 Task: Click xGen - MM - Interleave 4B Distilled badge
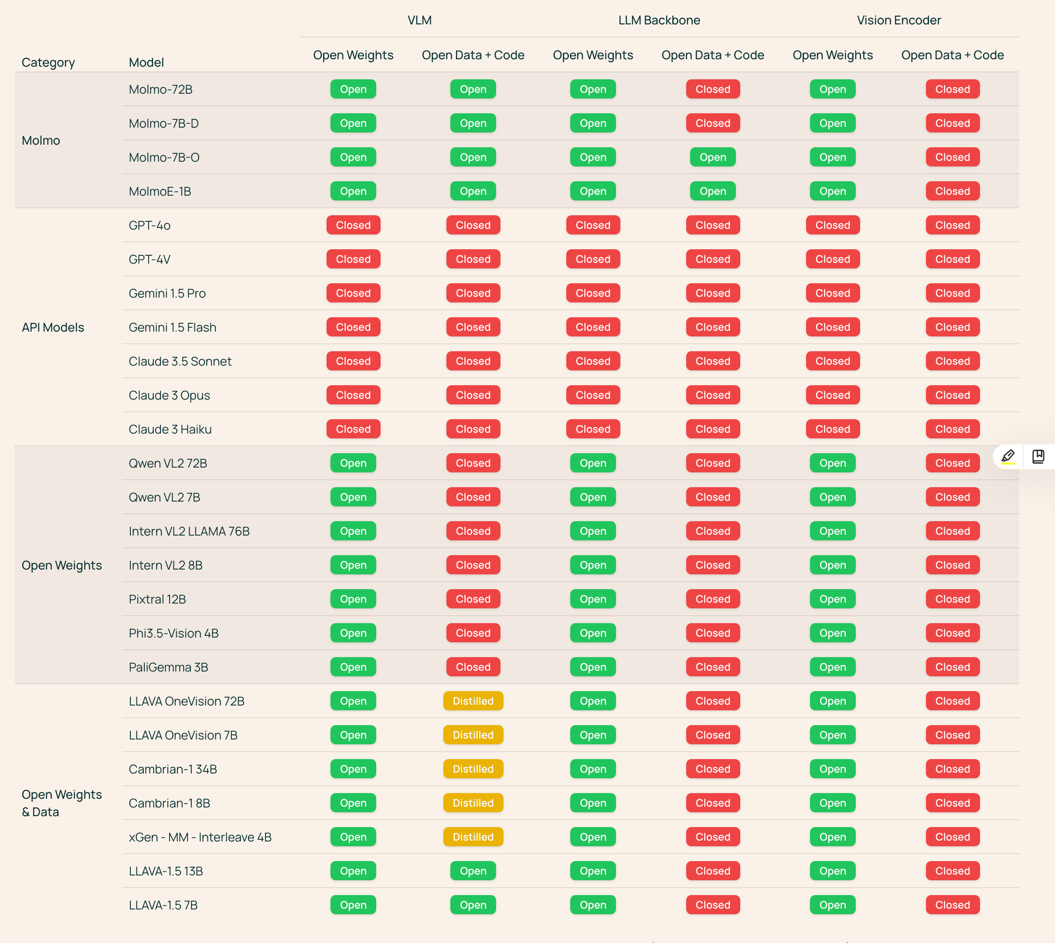tap(473, 837)
